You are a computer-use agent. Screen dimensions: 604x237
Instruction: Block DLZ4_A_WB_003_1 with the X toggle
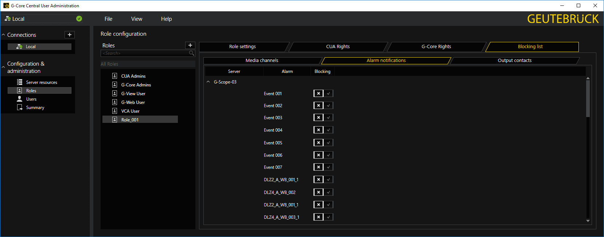pos(319,217)
